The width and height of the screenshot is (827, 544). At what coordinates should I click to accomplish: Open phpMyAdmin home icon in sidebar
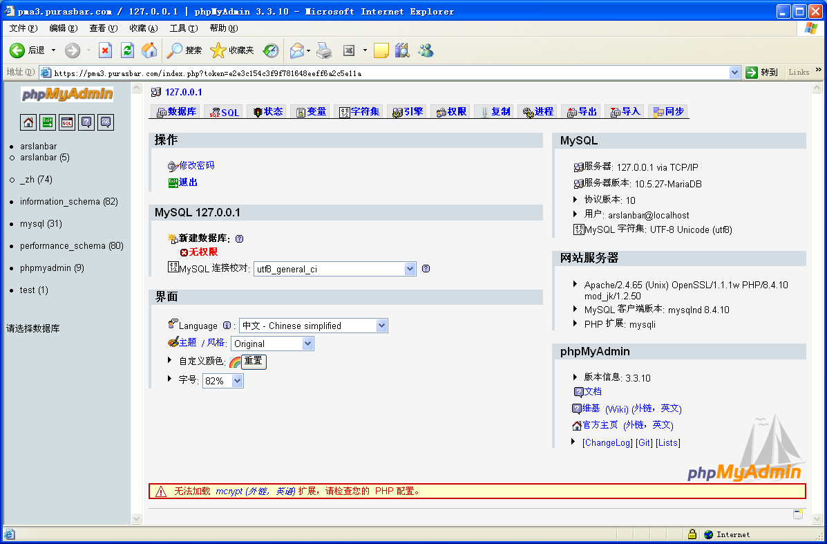coord(28,122)
